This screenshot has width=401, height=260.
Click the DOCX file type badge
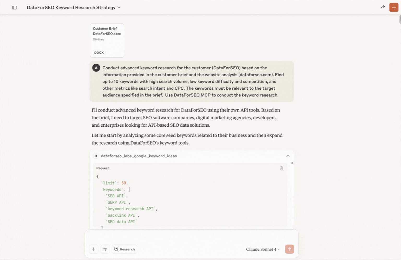click(99, 53)
